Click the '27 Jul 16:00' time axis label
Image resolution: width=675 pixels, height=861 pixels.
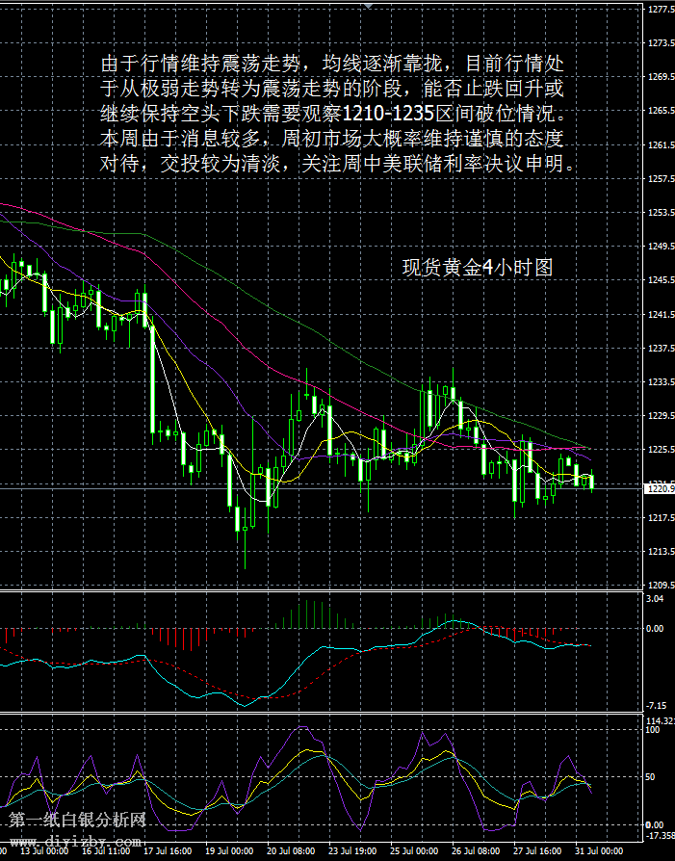[x=537, y=851]
